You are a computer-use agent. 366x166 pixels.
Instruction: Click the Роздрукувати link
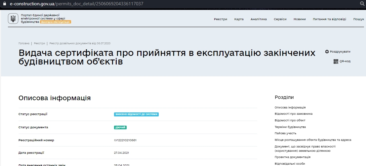click(x=340, y=52)
